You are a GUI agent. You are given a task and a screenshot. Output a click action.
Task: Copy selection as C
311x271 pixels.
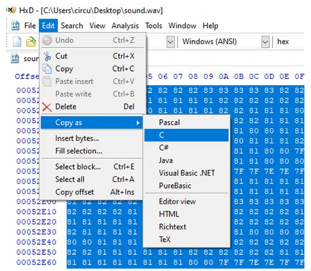[x=187, y=135]
